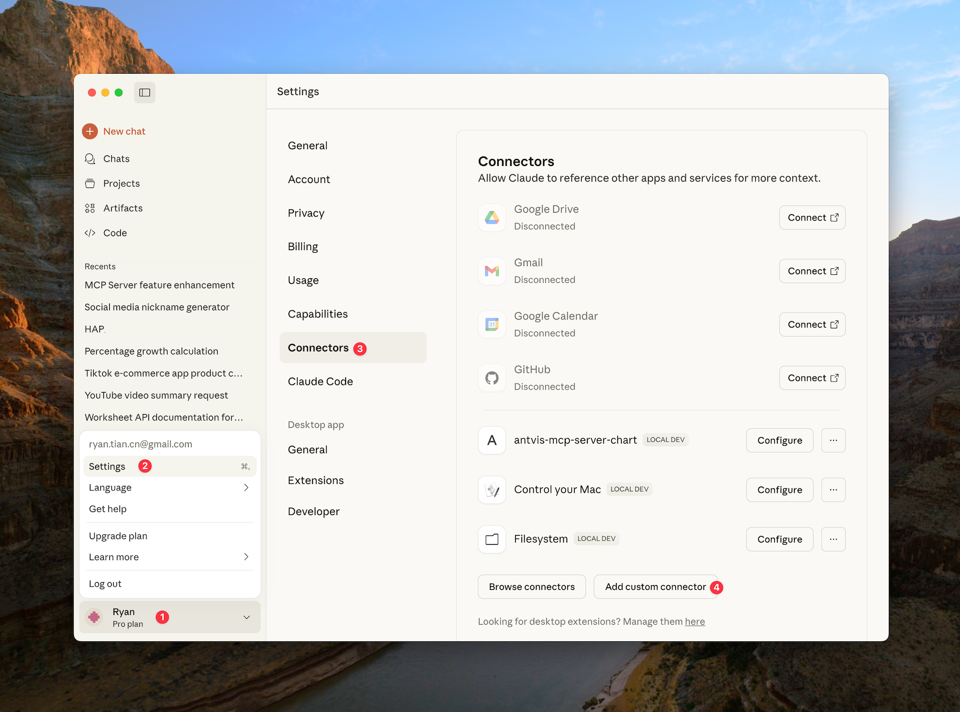Connect the Gmail connector

pos(812,271)
